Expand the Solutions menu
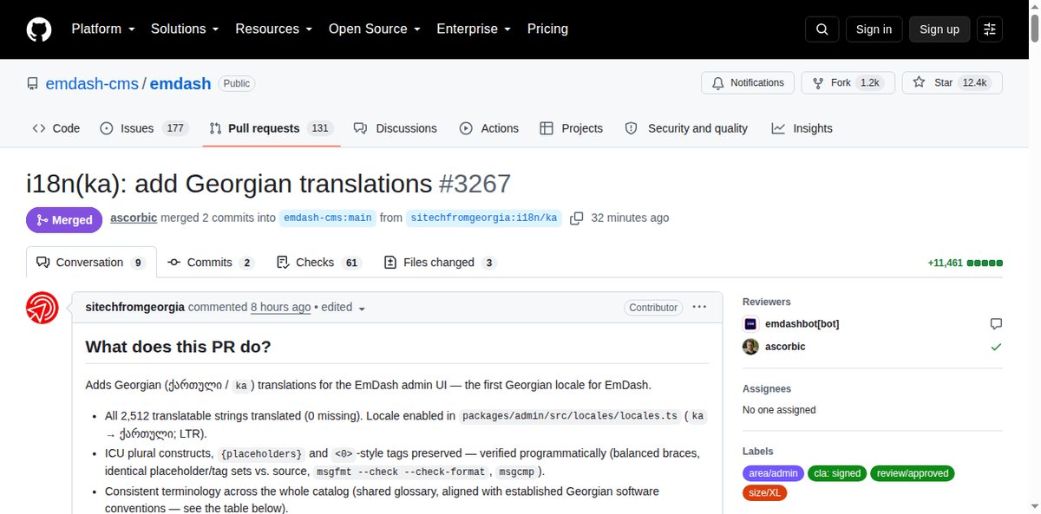 point(186,29)
